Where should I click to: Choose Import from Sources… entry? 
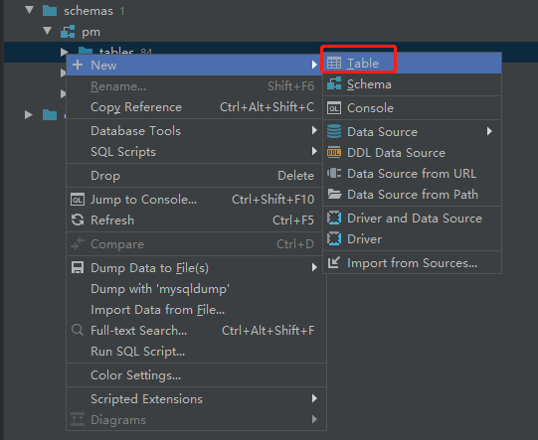[x=412, y=263]
